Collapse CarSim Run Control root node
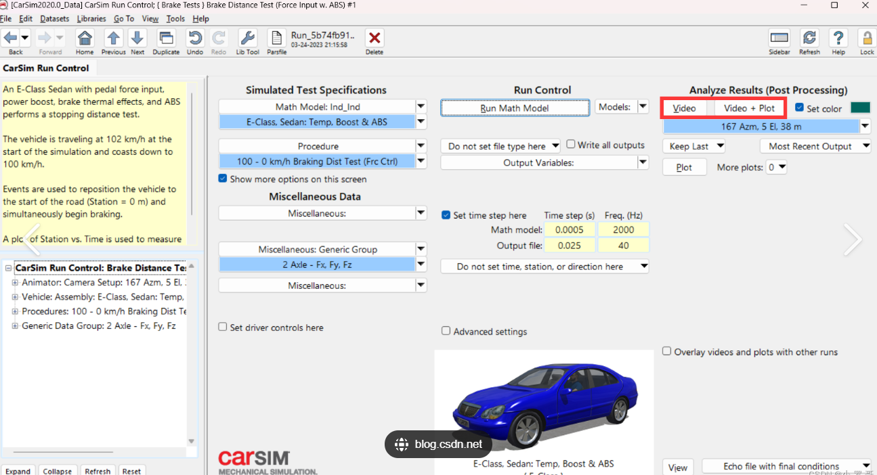The image size is (877, 475). point(8,268)
